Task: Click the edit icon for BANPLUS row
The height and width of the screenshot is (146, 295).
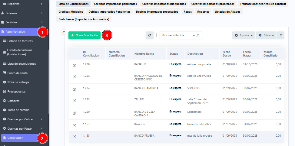Action: (x=74, y=65)
